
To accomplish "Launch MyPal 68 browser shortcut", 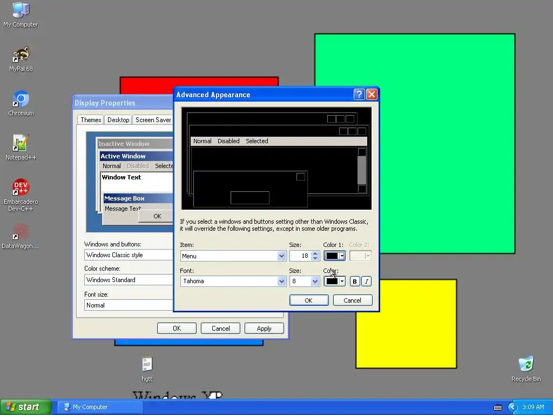I will point(21,59).
